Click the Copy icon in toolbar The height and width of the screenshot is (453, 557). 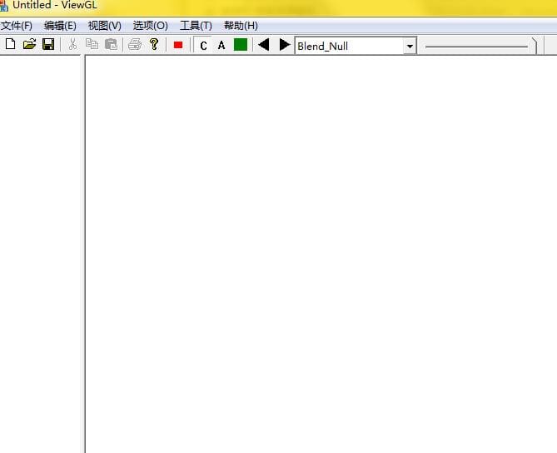92,44
